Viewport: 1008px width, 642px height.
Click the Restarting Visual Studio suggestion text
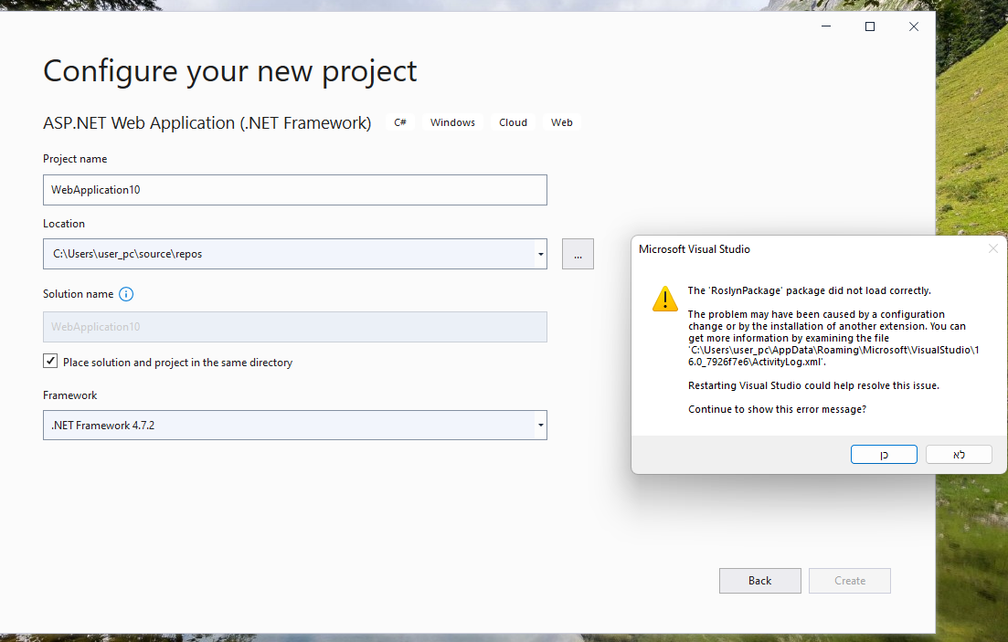click(x=814, y=385)
